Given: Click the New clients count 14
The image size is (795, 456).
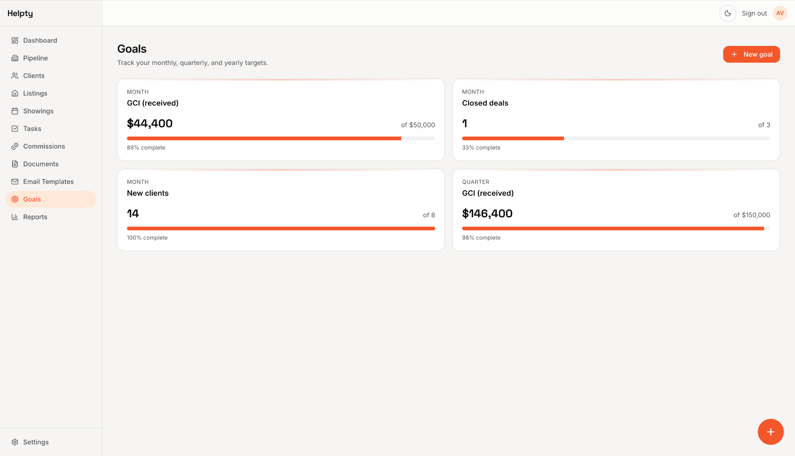Looking at the screenshot, I should (133, 214).
